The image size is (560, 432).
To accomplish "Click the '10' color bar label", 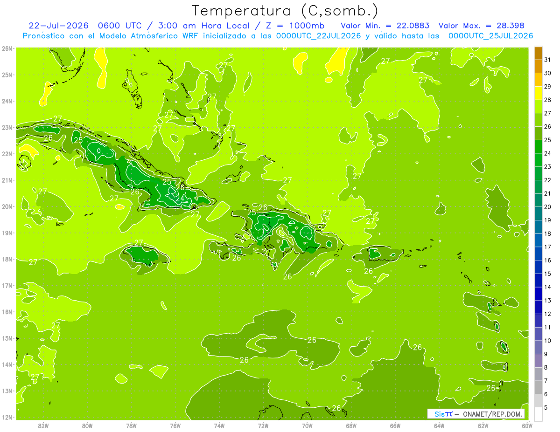I will point(548,341).
